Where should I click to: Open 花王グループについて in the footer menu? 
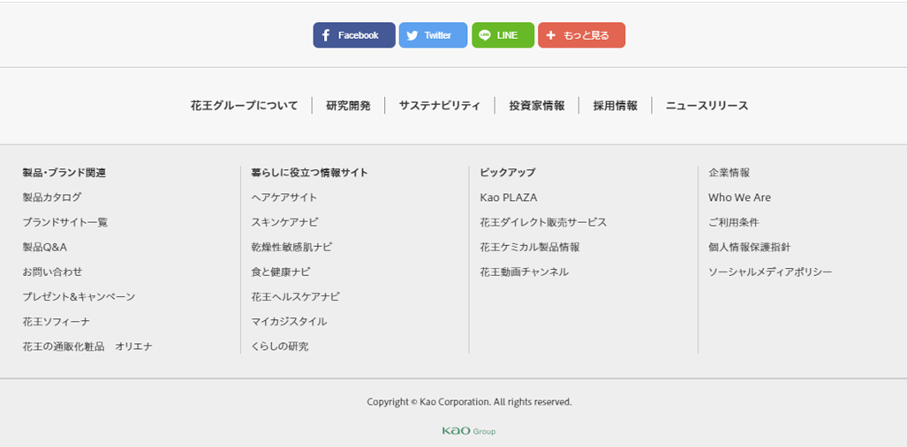coord(244,106)
